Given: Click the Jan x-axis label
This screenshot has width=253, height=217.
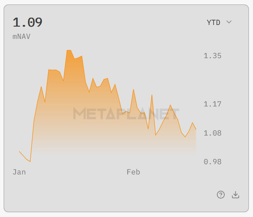Looking at the screenshot, I should click(19, 172).
